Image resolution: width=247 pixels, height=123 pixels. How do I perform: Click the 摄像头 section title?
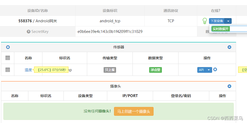(116, 86)
